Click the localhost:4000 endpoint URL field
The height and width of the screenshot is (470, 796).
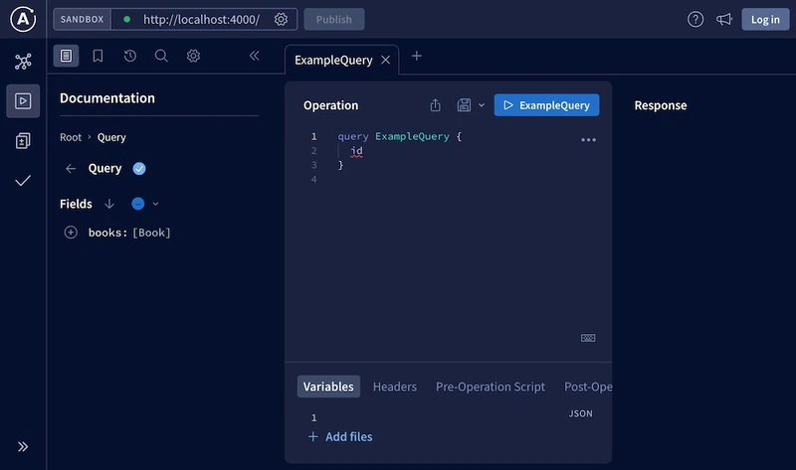pyautogui.click(x=200, y=20)
